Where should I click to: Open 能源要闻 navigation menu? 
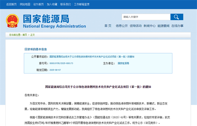tap(164, 26)
